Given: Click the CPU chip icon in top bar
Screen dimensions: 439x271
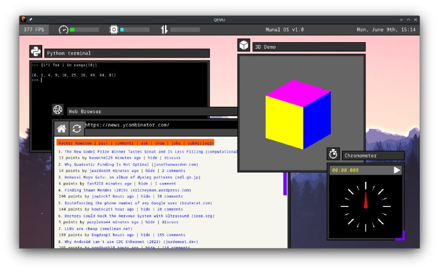Looking at the screenshot, I should [x=114, y=30].
